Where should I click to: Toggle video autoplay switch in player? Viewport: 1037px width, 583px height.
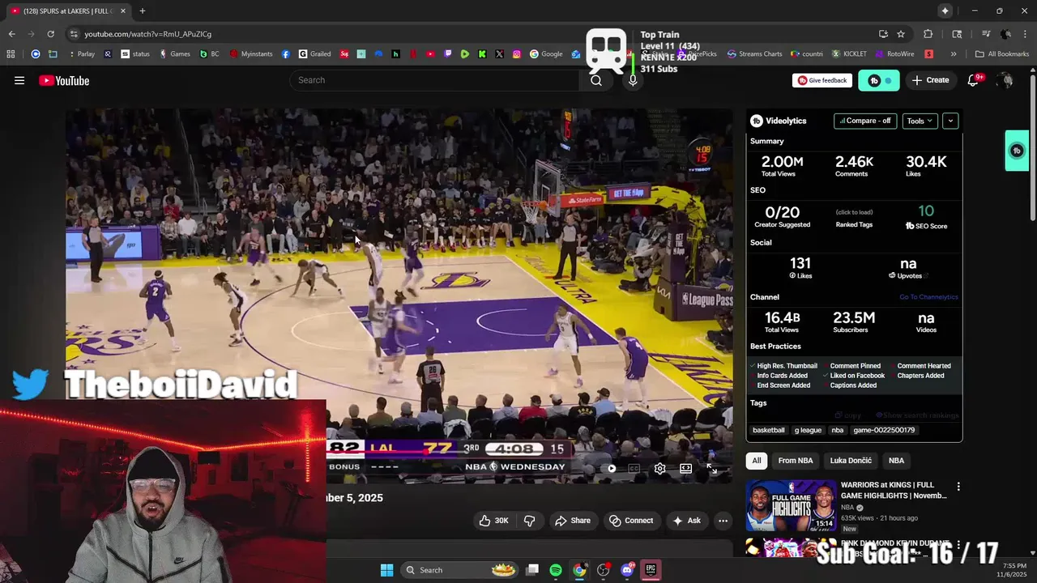(610, 468)
